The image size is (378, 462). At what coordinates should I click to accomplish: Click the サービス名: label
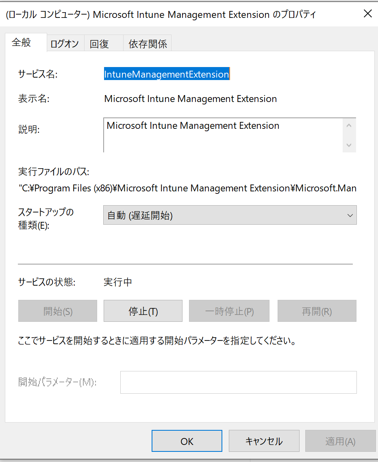point(38,74)
